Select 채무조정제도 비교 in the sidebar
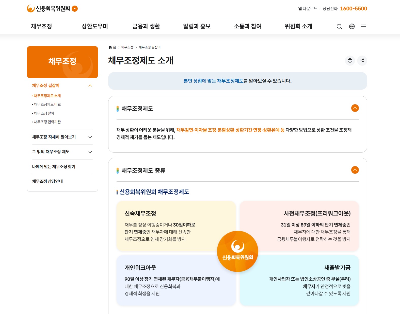Image resolution: width=400 pixels, height=314 pixels. click(x=47, y=104)
